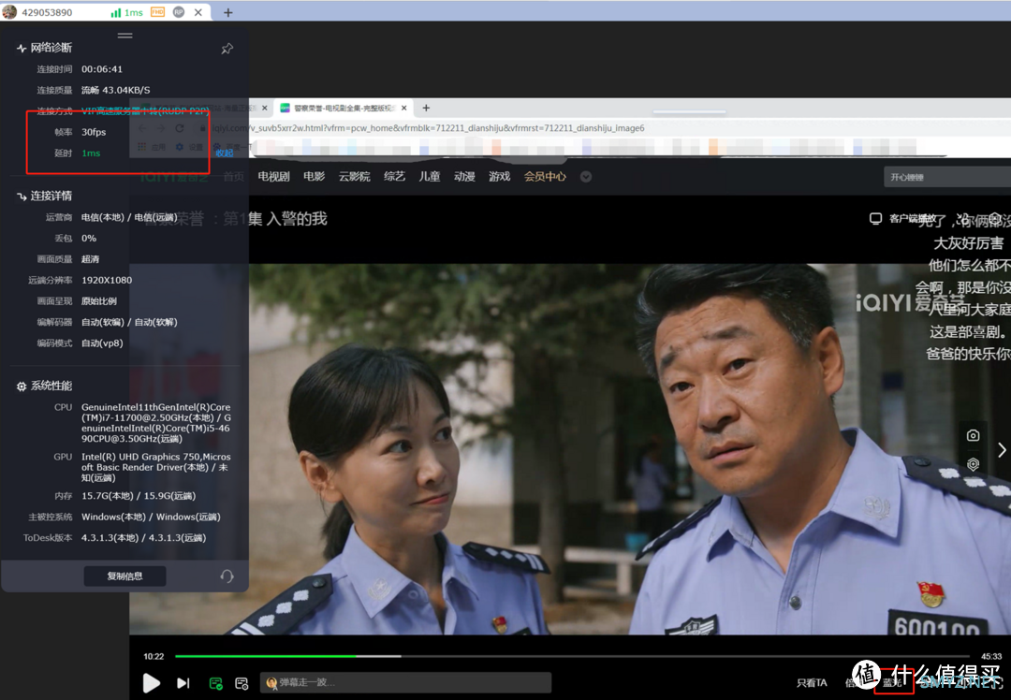Click the hexagon icon below the camera
Viewport: 1011px width, 700px height.
[x=973, y=464]
